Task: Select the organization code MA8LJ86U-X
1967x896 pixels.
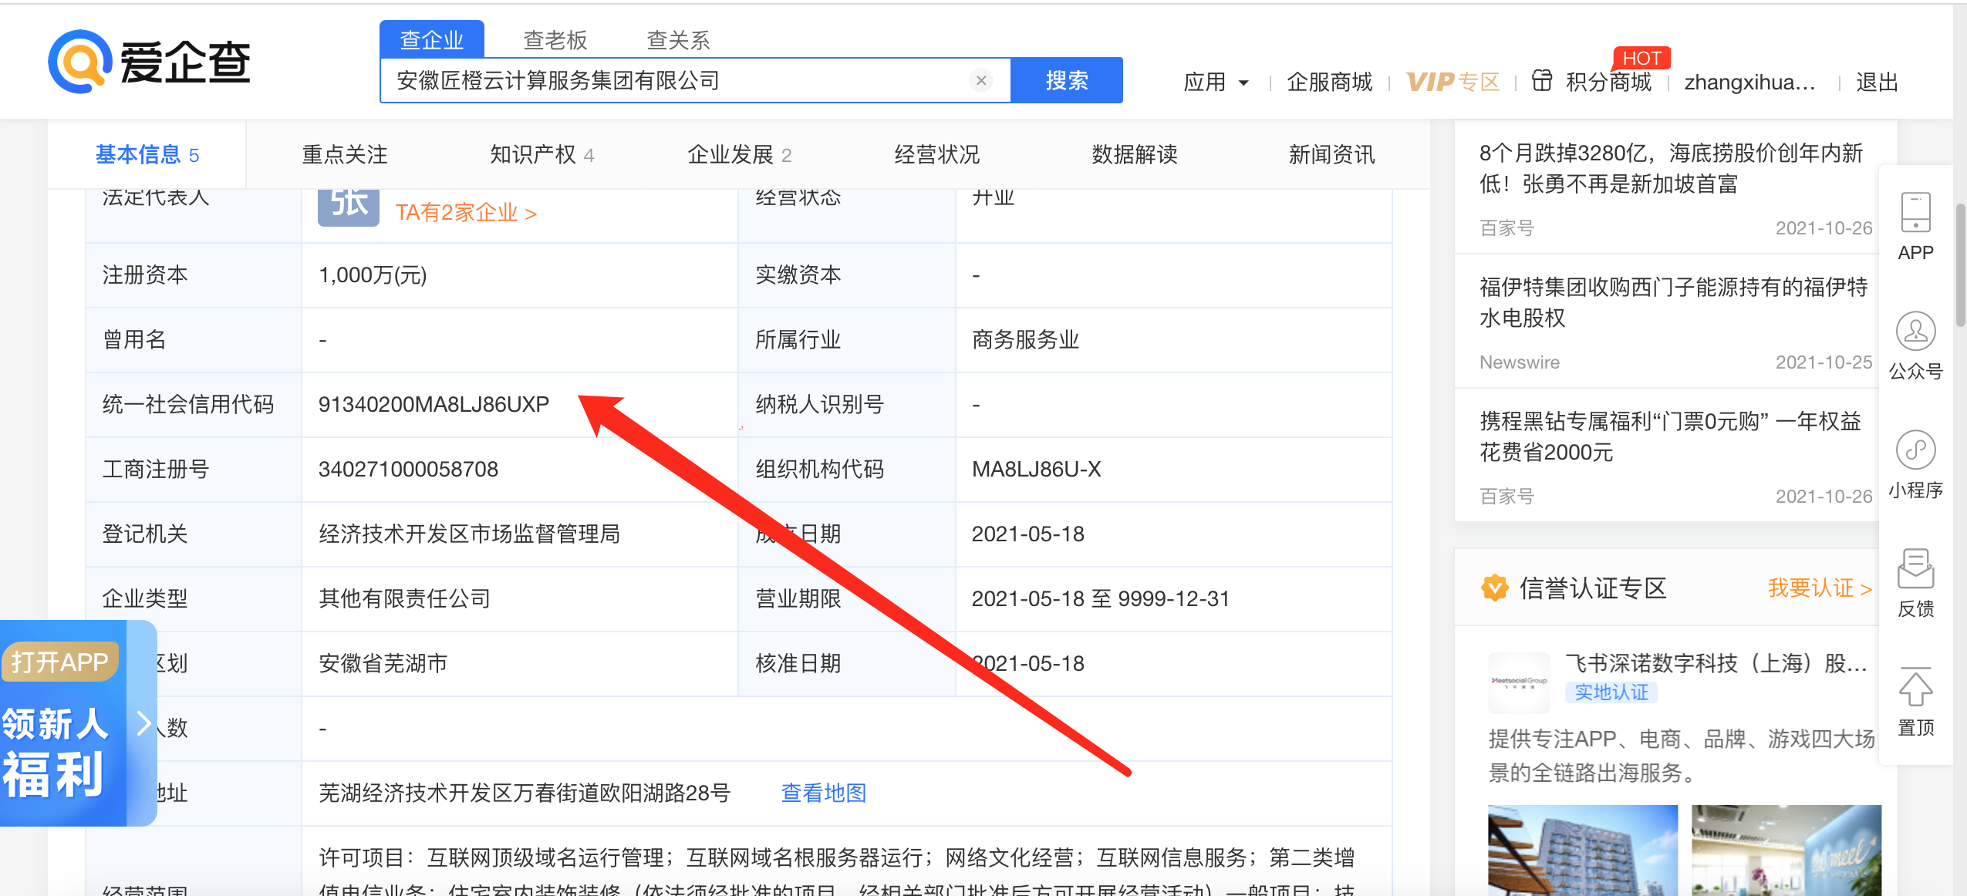Action: [x=1036, y=469]
